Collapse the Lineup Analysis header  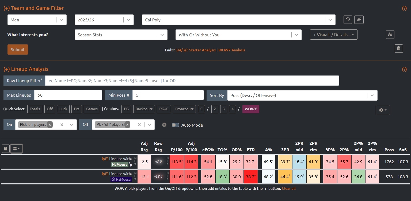[26, 69]
